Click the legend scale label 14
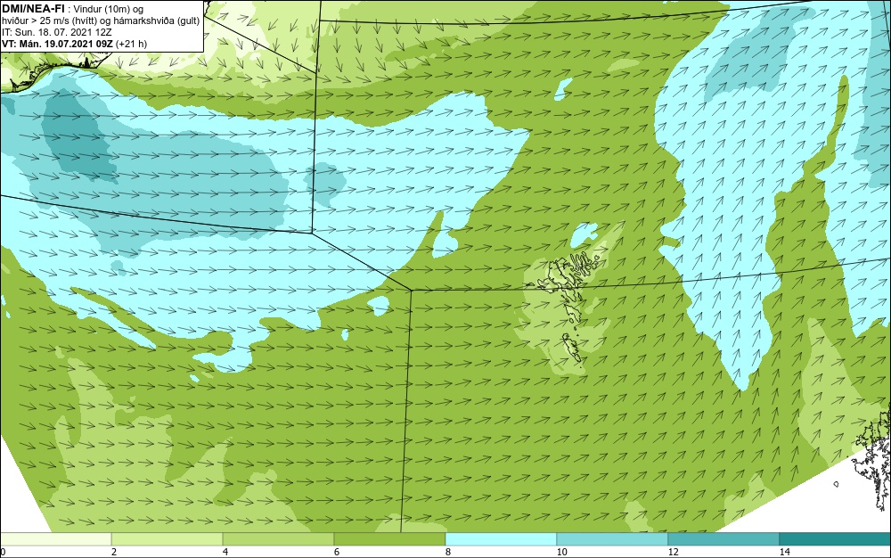Image resolution: width=891 pixels, height=558 pixels. click(785, 552)
